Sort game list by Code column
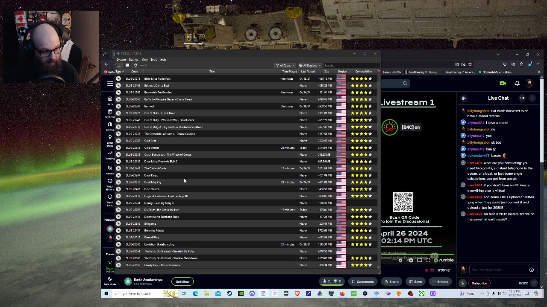The height and width of the screenshot is (307, 547). point(134,72)
